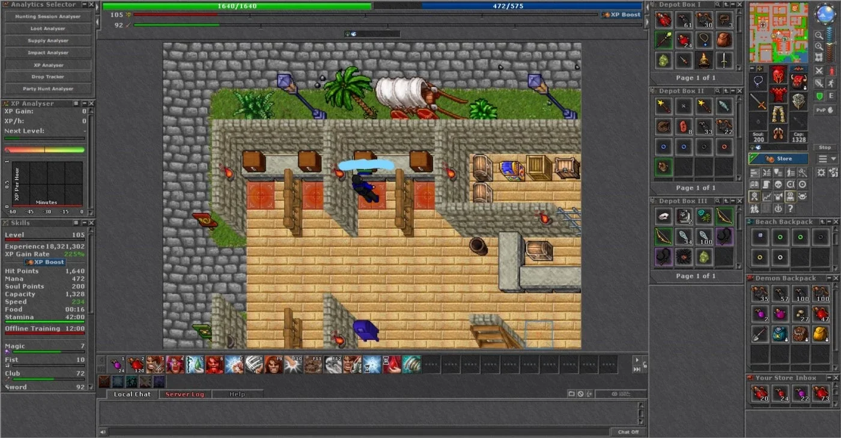This screenshot has width=841, height=438.
Task: Activate the action bar spell labeled F10
Action: tap(294, 364)
